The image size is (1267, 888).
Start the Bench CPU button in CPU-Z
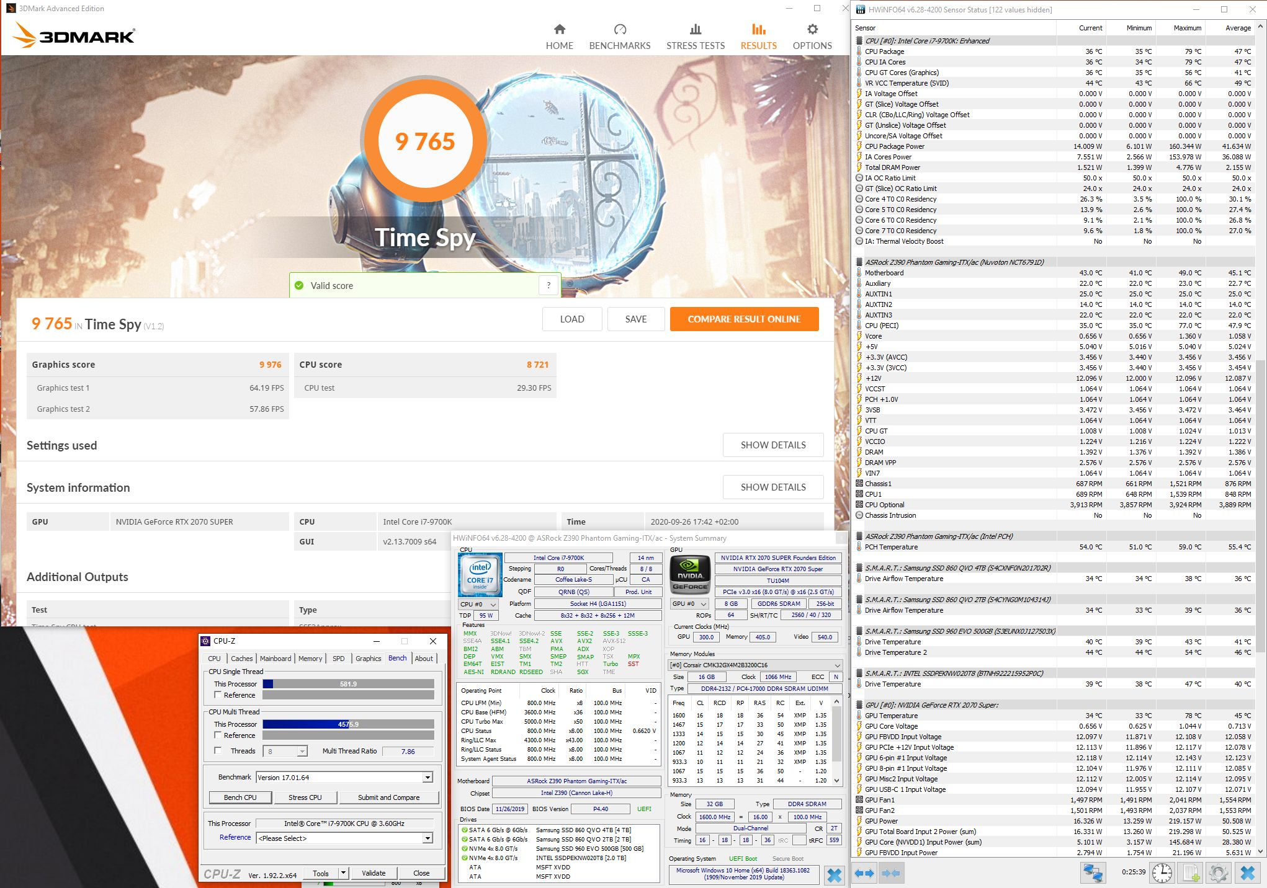[240, 797]
